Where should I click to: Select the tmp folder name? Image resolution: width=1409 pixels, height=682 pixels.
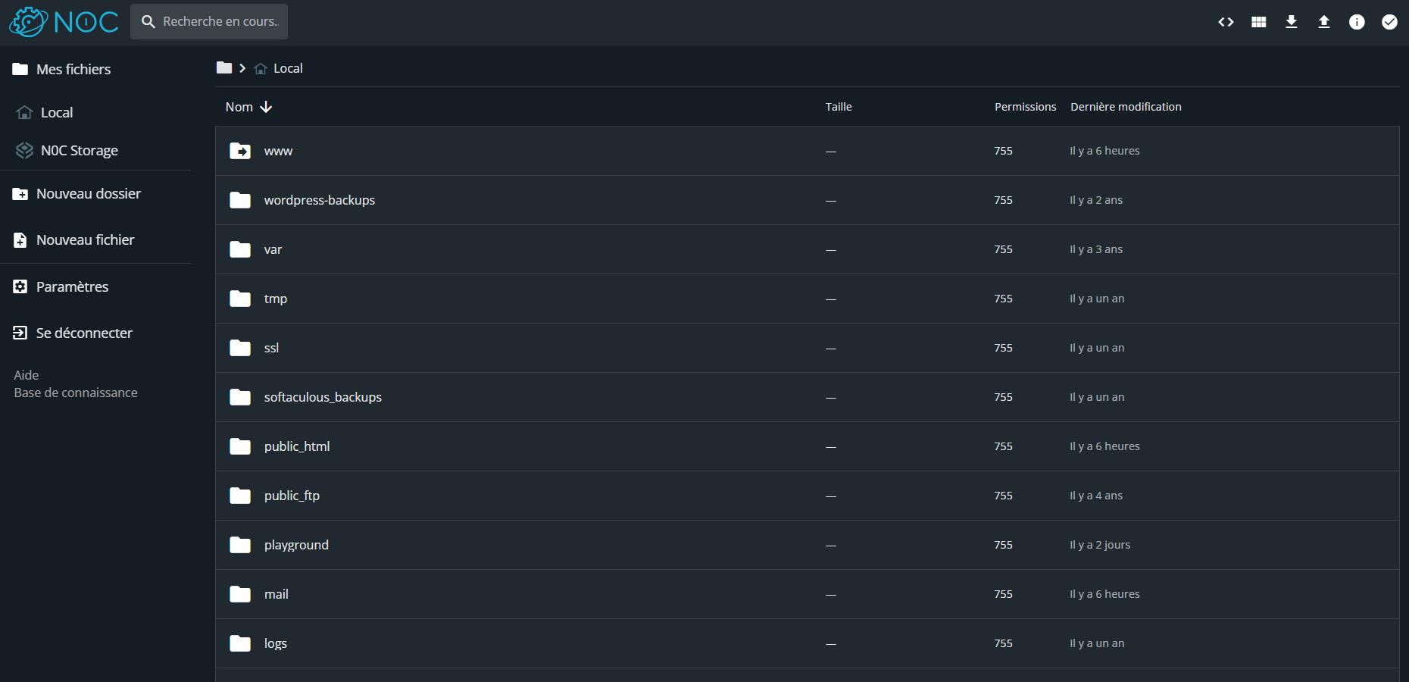click(276, 299)
